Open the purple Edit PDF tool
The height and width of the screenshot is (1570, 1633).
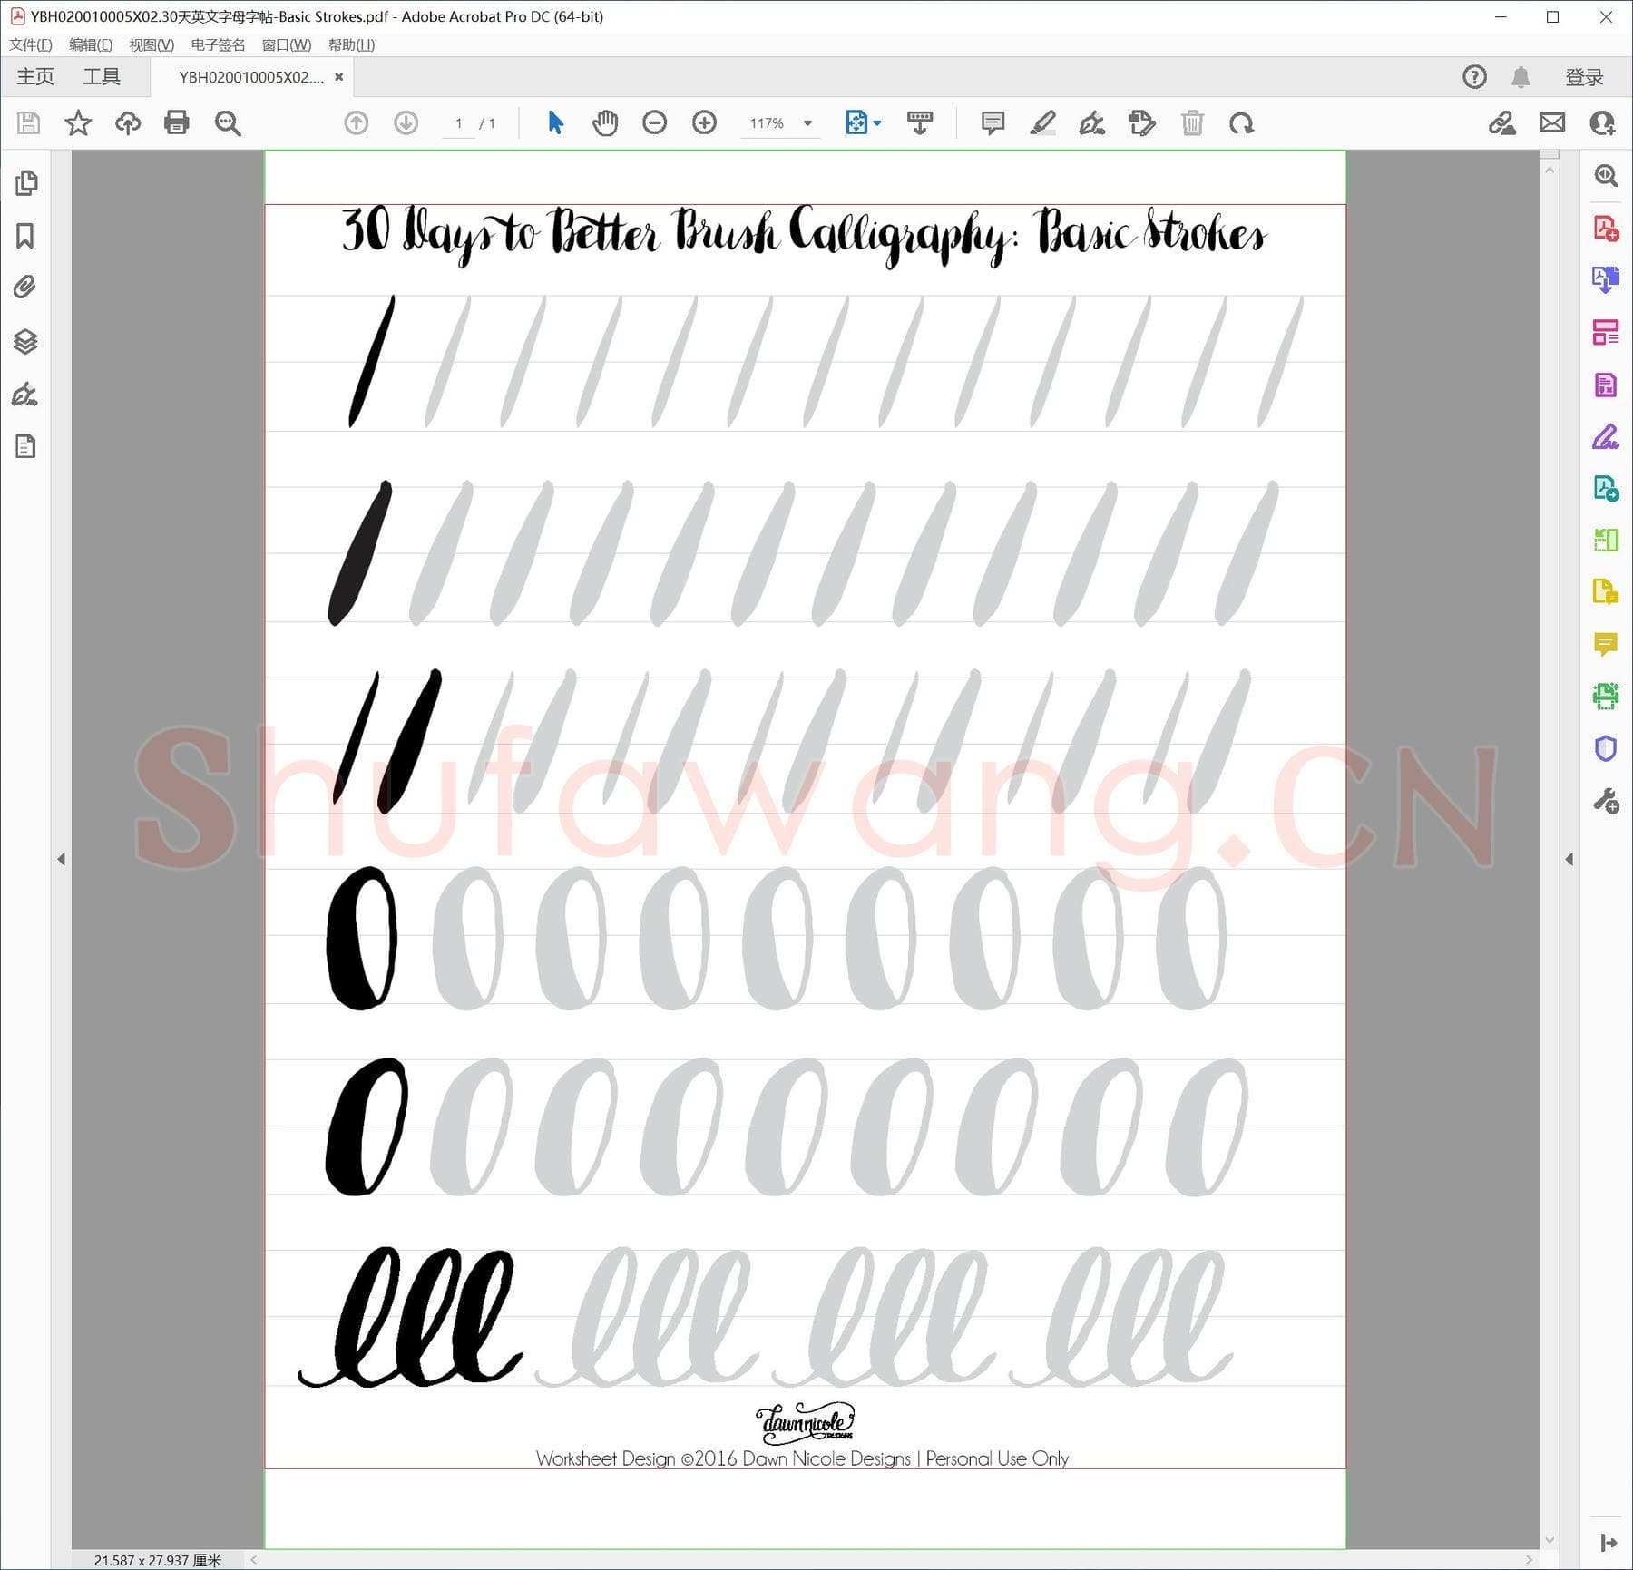point(1606,385)
